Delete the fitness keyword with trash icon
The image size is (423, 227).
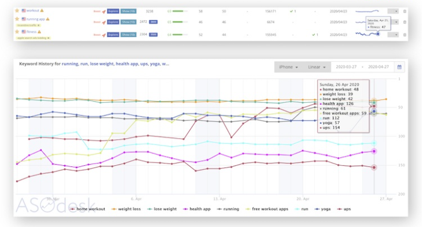point(405,35)
